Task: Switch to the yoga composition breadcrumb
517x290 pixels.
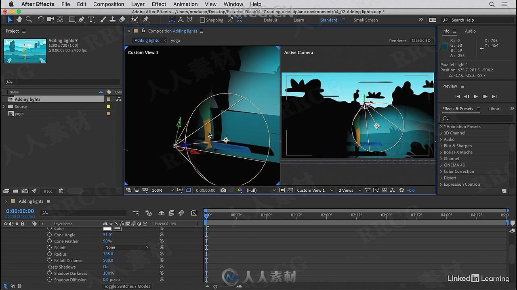Action: click(x=175, y=40)
